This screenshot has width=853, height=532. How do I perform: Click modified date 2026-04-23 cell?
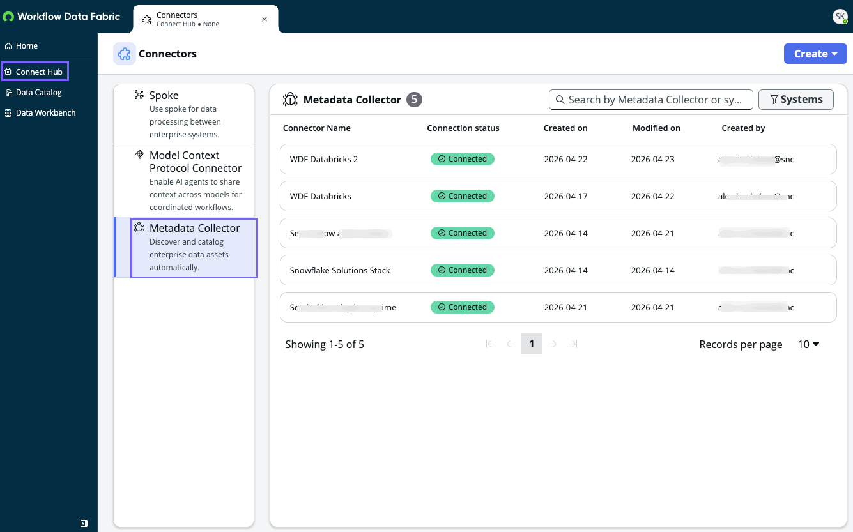[652, 159]
